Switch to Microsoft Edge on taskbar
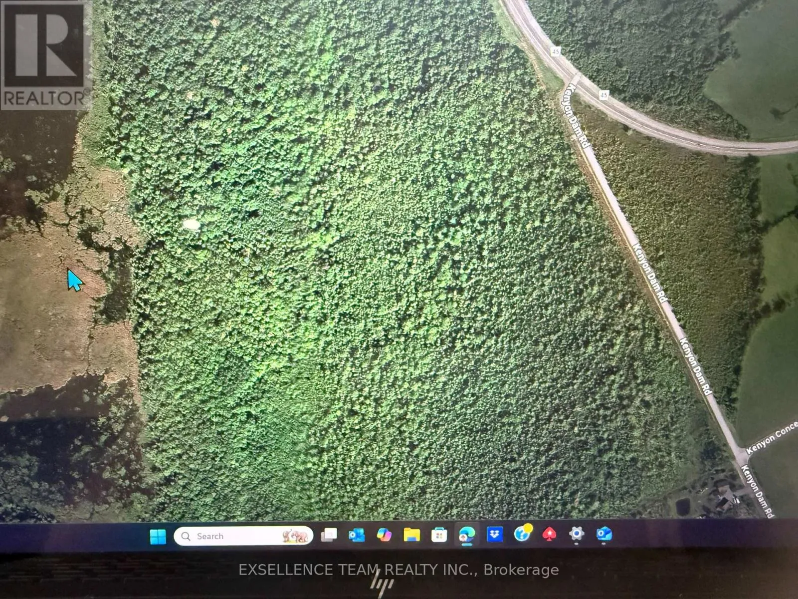The width and height of the screenshot is (798, 599). tap(467, 535)
